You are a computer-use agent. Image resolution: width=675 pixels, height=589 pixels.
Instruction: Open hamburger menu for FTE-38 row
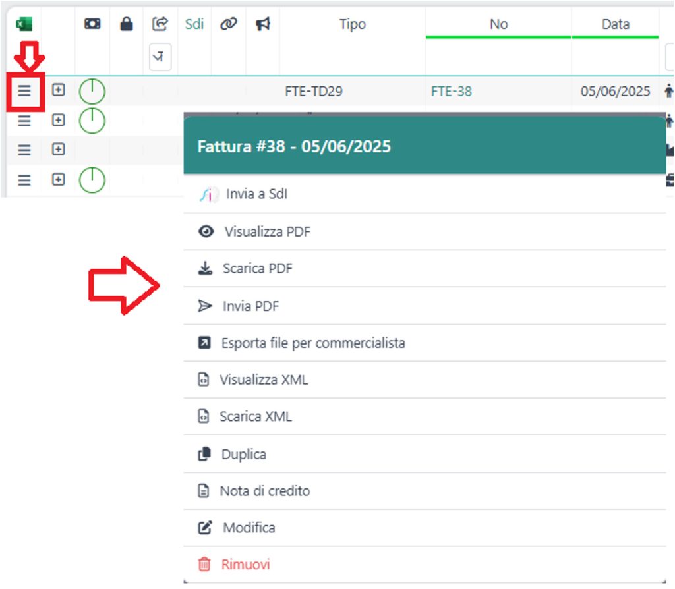[x=24, y=91]
